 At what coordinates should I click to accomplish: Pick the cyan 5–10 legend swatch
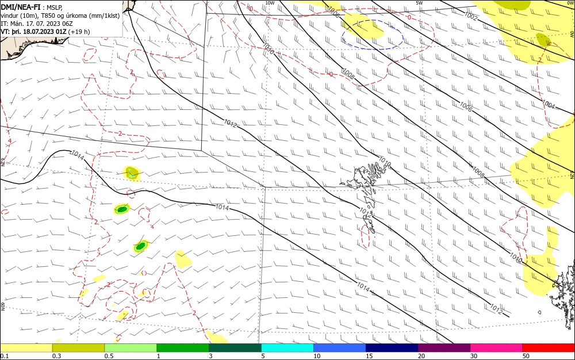(x=287, y=348)
